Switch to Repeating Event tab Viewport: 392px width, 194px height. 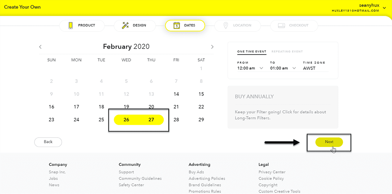pos(287,52)
